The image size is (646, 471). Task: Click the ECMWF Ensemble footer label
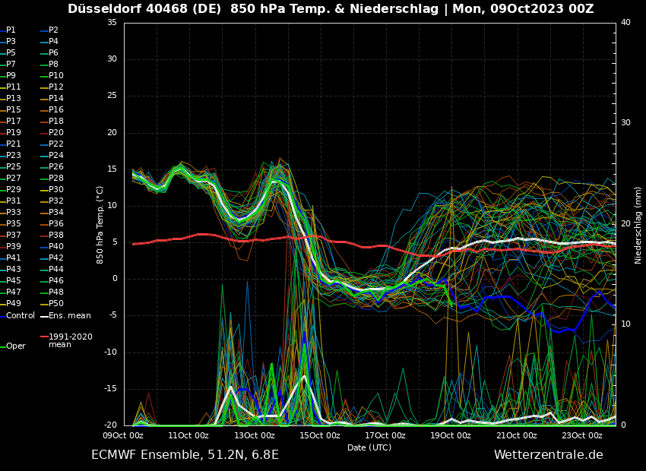click(185, 455)
